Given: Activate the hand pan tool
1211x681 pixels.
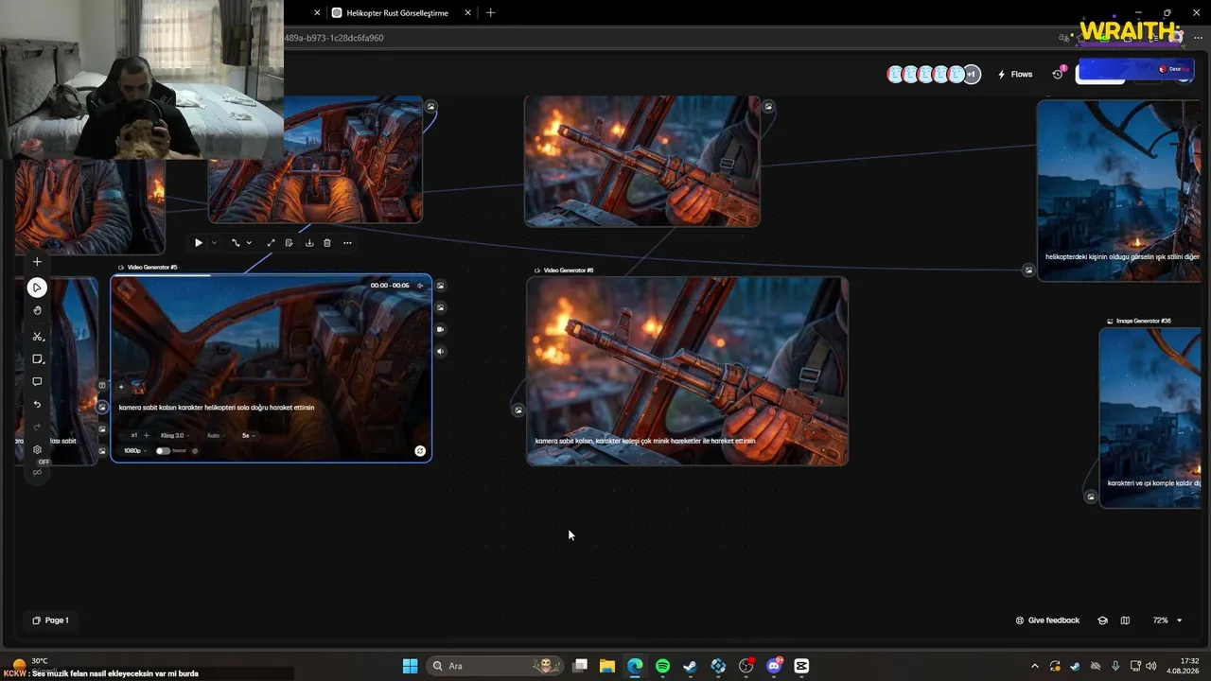Looking at the screenshot, I should click(x=37, y=311).
